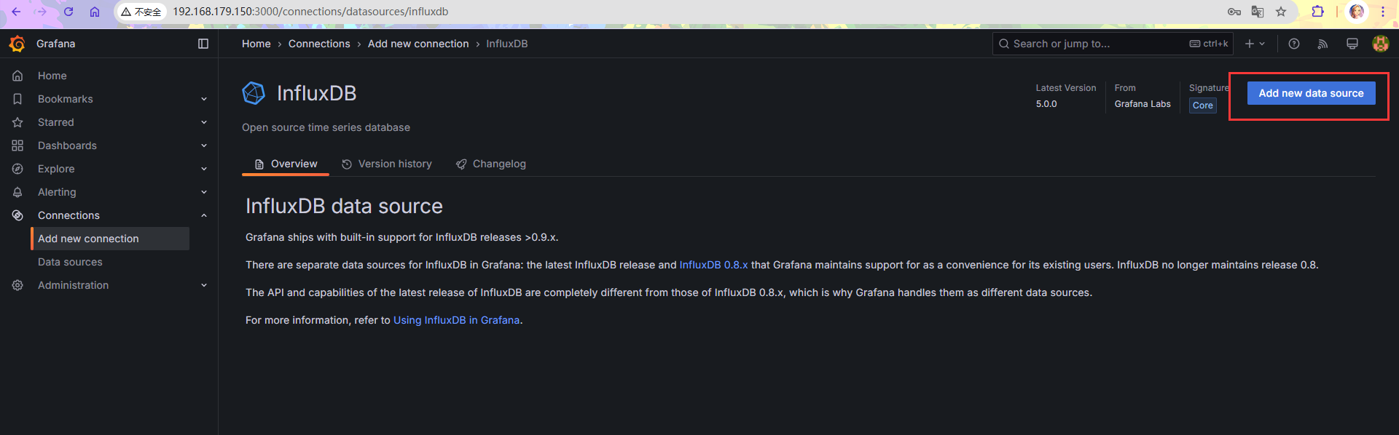Click the version number 5.0.0
Image resolution: width=1399 pixels, height=435 pixels.
(x=1046, y=104)
